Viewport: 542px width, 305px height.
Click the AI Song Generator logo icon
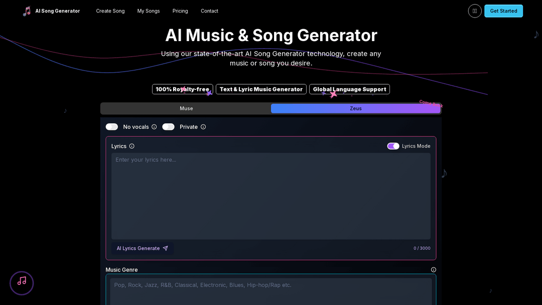coord(27,11)
